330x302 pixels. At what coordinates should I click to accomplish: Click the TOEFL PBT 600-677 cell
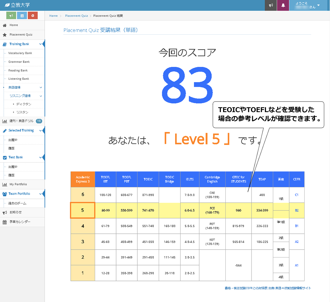tap(126, 195)
